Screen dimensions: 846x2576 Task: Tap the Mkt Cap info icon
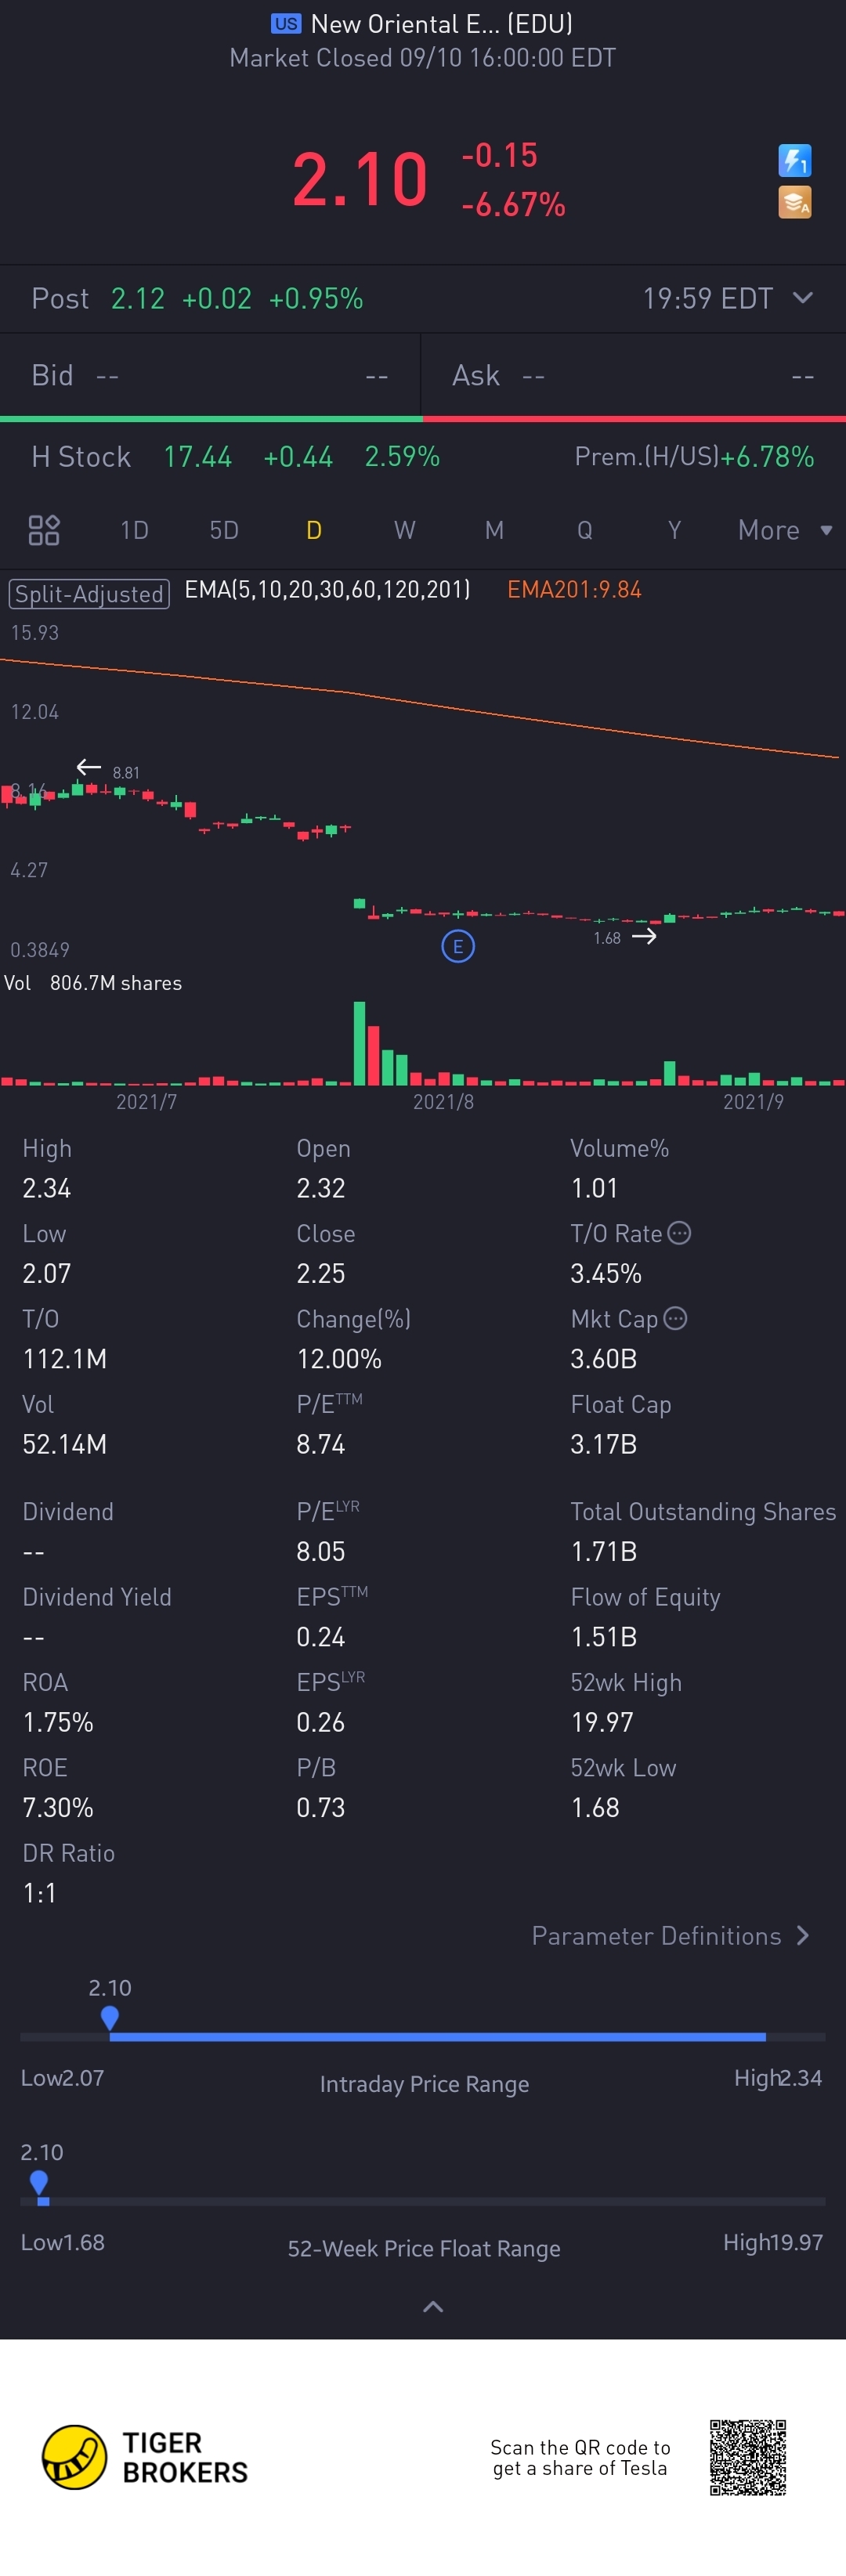[x=676, y=1318]
